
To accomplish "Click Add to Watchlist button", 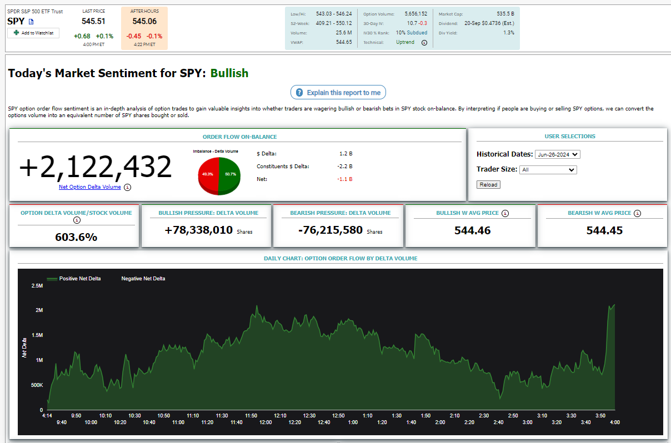I will (33, 33).
